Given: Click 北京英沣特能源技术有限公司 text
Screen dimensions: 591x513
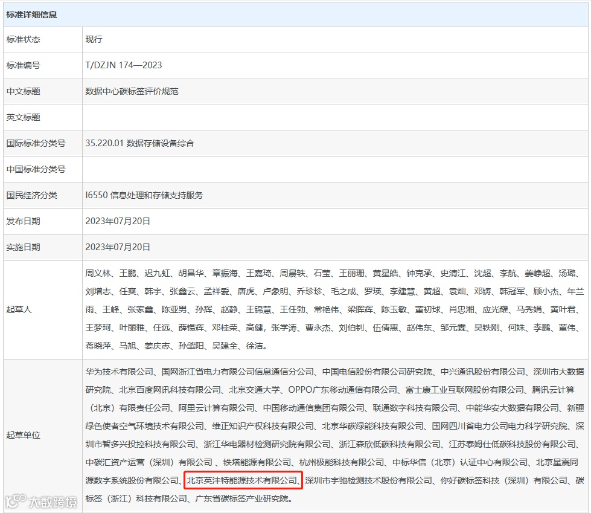Looking at the screenshot, I should pyautogui.click(x=242, y=480).
